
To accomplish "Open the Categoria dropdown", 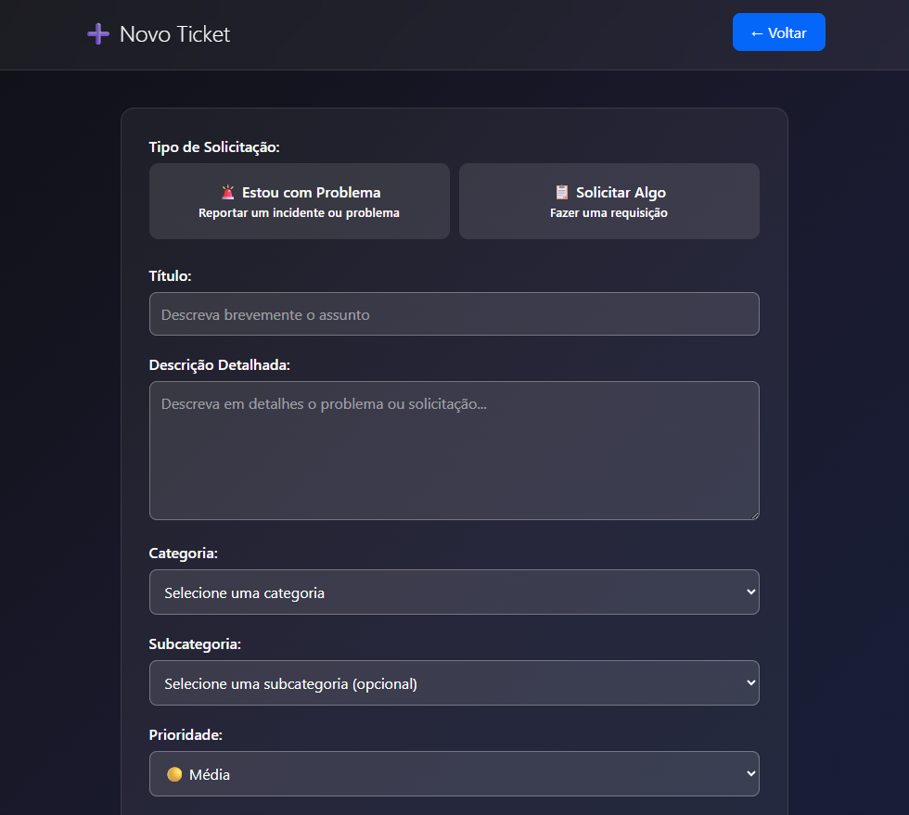I will click(454, 592).
